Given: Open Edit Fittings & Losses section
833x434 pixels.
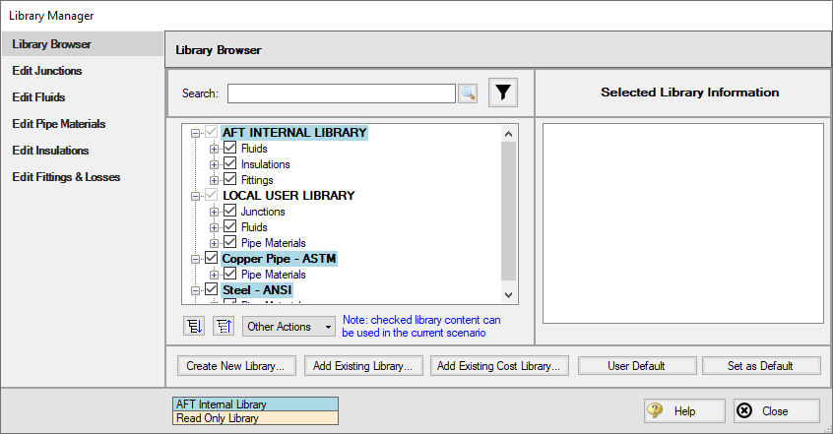Looking at the screenshot, I should pyautogui.click(x=66, y=177).
